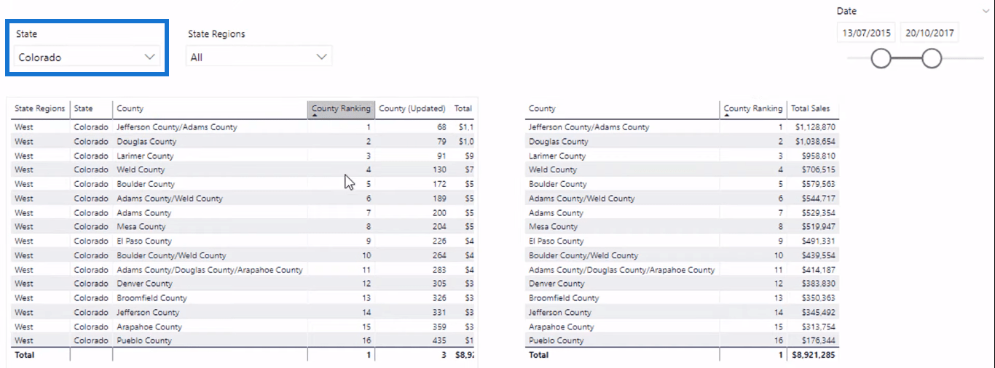This screenshot has height=368, width=995.
Task: Click the end date field 20/10/2017
Action: [x=930, y=33]
